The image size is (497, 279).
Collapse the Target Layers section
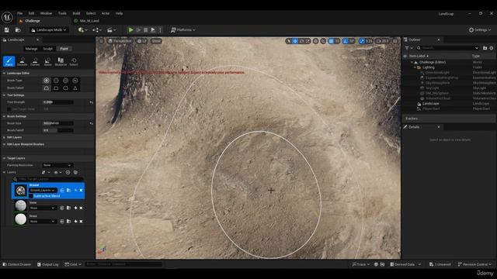pos(5,158)
